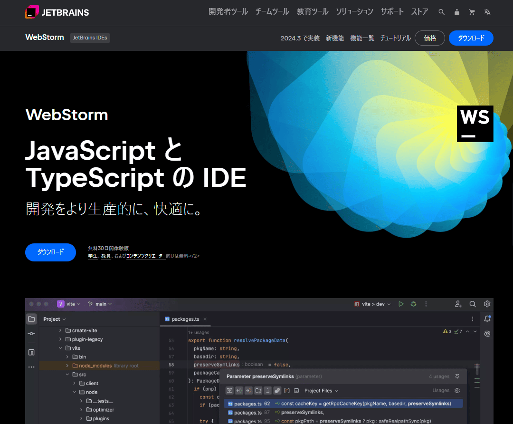The width and height of the screenshot is (513, 424).
Task: Click the Run play icon in IDE
Action: tap(401, 304)
